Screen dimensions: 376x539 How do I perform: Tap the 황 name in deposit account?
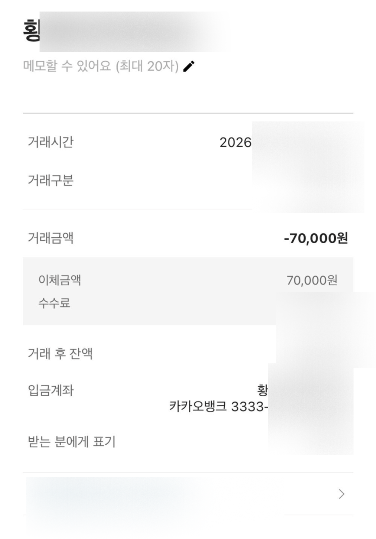[x=262, y=390]
